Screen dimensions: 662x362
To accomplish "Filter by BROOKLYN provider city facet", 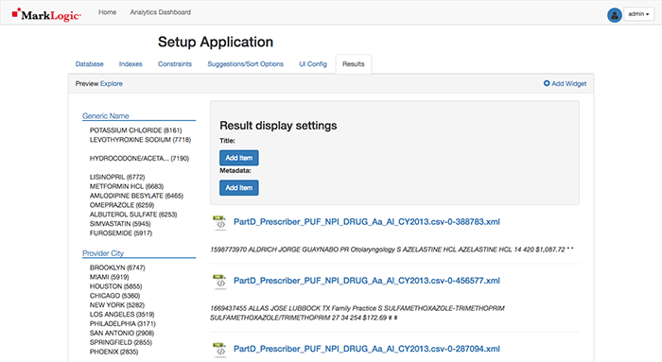I will point(117,267).
